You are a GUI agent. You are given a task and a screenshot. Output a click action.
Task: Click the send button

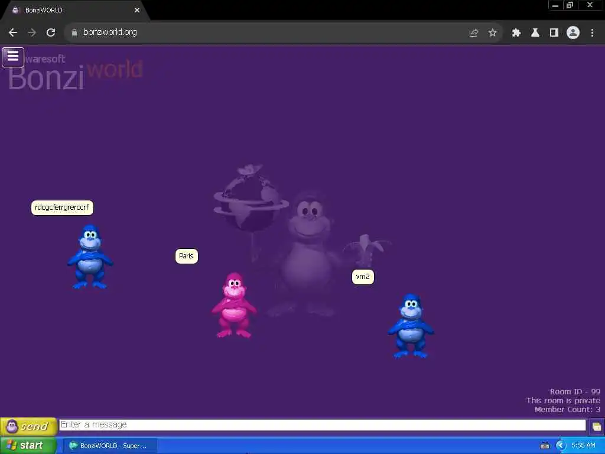click(29, 426)
